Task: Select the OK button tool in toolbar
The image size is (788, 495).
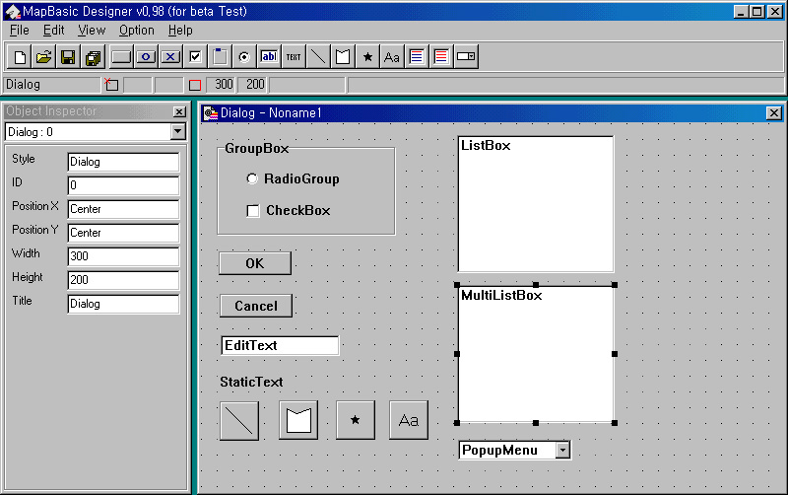Action: [x=146, y=57]
